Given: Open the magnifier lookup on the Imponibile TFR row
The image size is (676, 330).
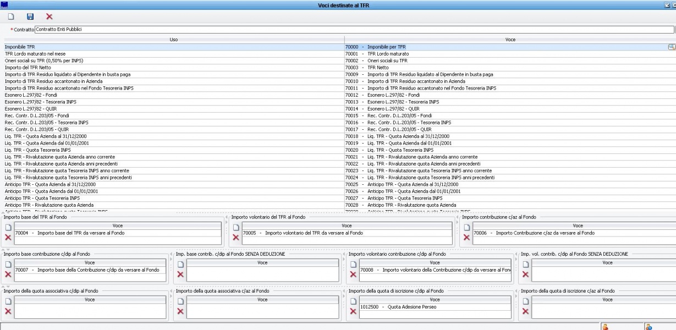Looking at the screenshot, I should (671, 47).
